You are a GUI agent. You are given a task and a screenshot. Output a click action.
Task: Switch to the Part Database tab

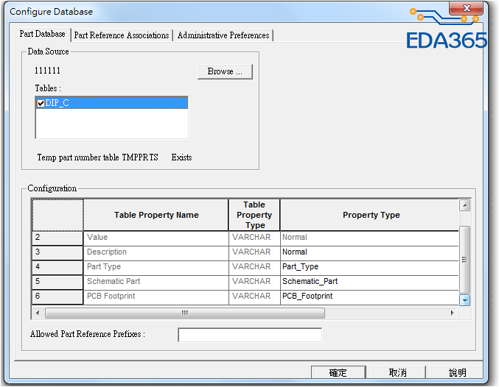(42, 34)
